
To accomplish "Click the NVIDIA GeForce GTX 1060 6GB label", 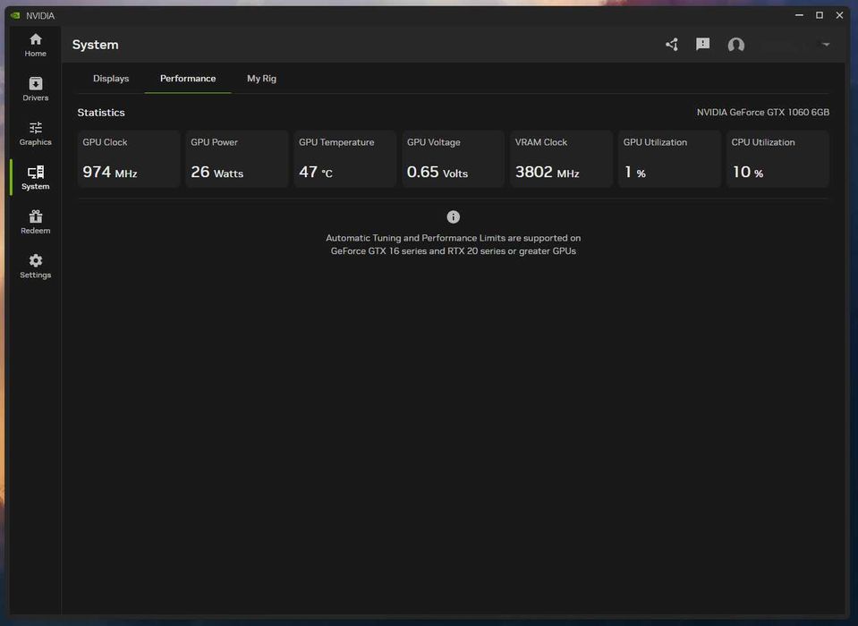I will click(763, 112).
